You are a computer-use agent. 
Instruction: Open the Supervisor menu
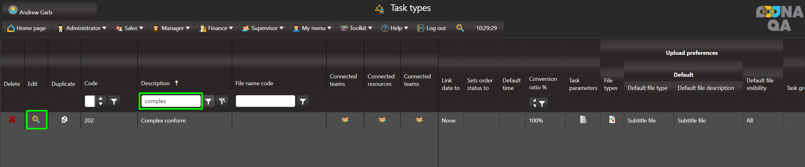[263, 28]
